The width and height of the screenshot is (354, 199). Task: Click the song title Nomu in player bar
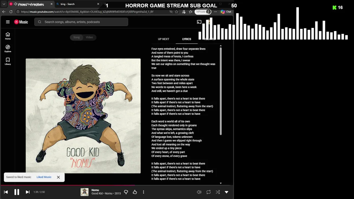coord(95,190)
